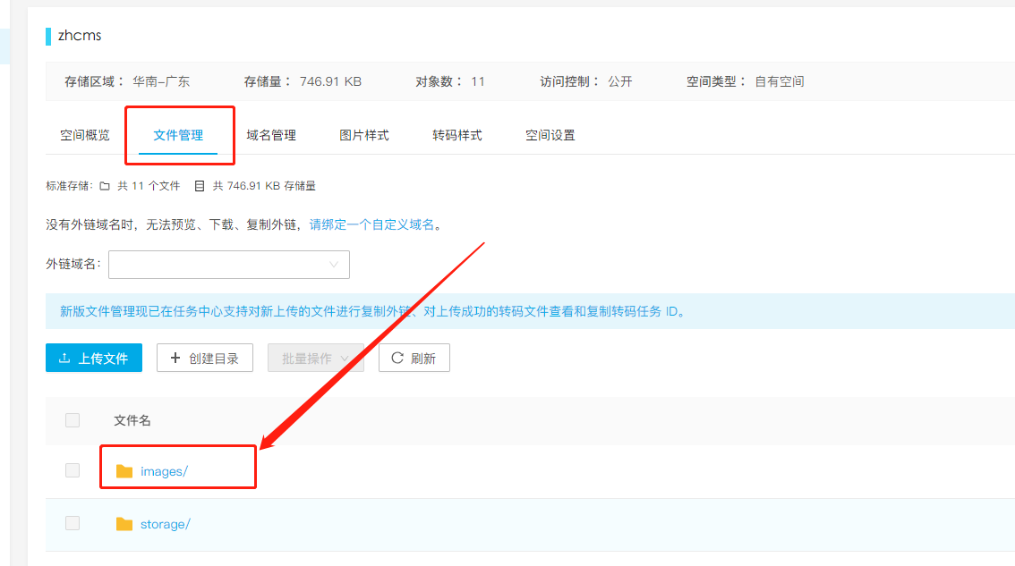Screen dimensions: 1015x566
Task: Open the 空间设置 tab
Action: tap(550, 136)
